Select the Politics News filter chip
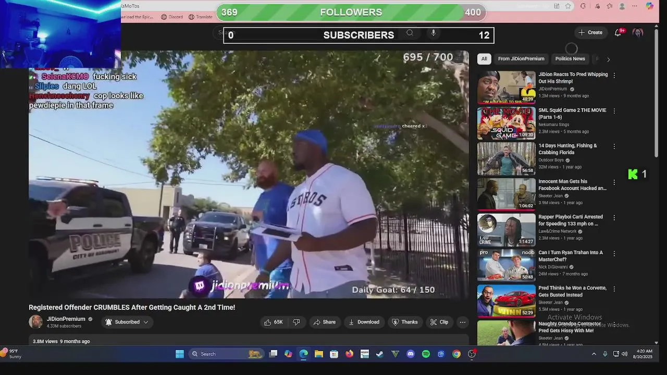667x375 pixels. click(570, 59)
